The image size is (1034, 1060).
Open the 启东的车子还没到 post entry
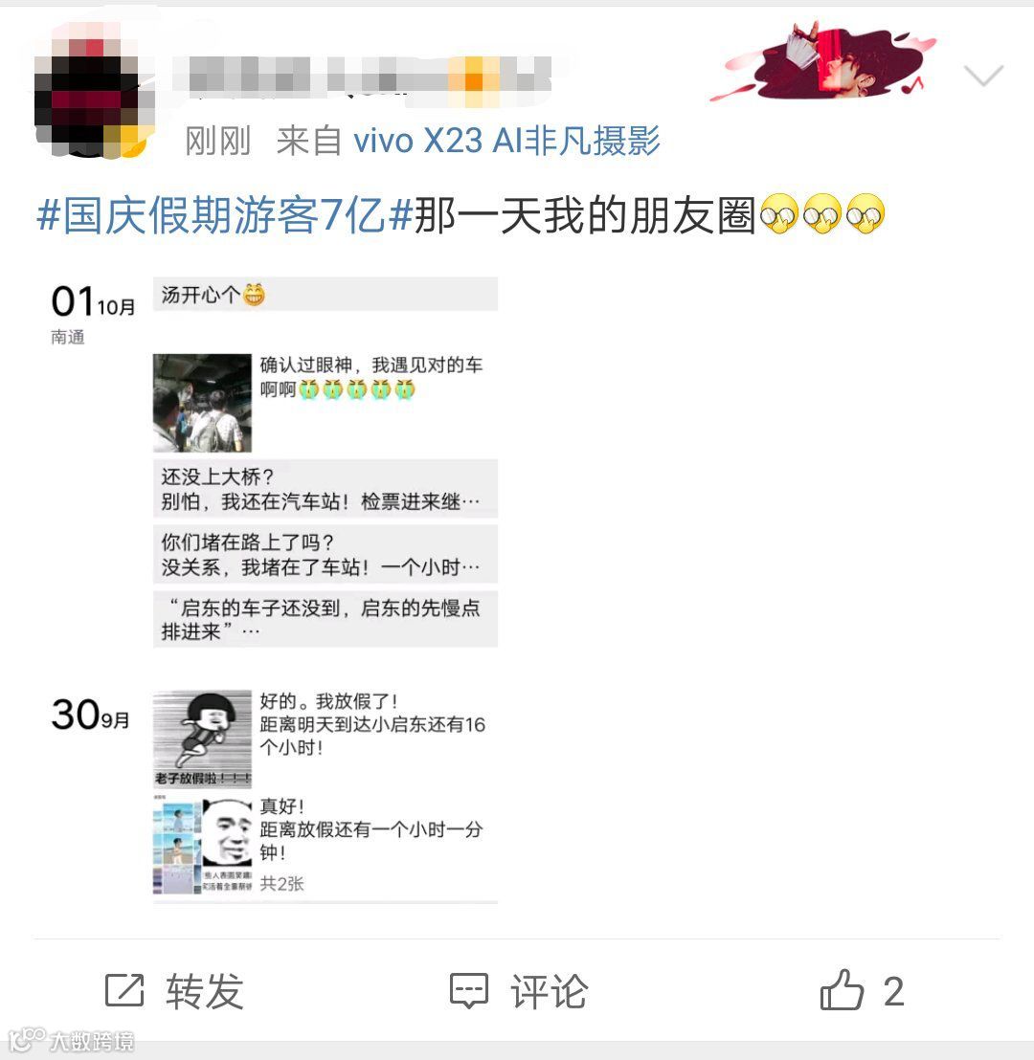[x=326, y=619]
